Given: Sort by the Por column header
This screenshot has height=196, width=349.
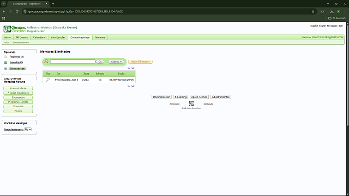Looking at the screenshot, I should coord(58,73).
